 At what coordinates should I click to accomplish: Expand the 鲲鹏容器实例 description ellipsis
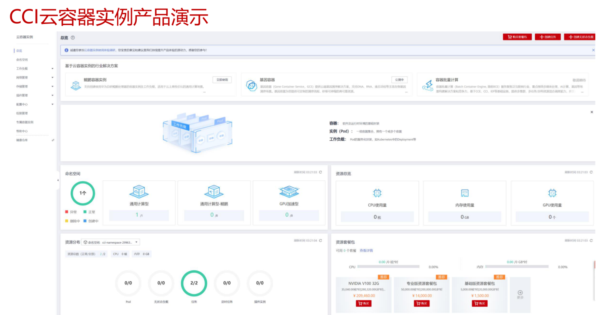pyautogui.click(x=204, y=92)
